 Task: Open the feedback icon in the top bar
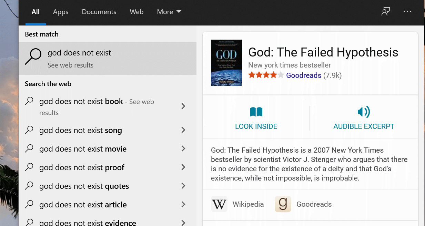click(386, 11)
